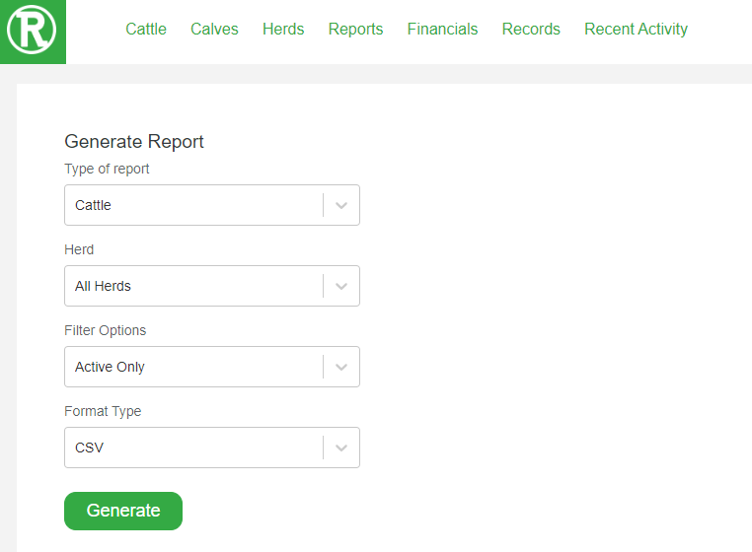Open the Cattle navigation menu item
Viewport: 752px width, 552px height.
(x=146, y=30)
